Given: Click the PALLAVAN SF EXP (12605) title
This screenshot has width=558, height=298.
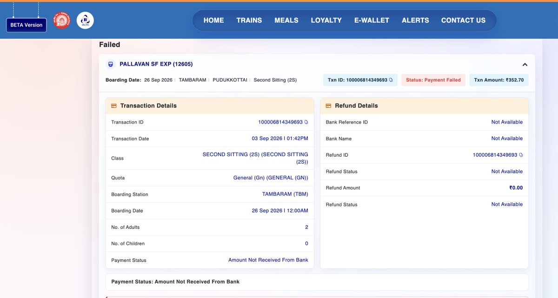Looking at the screenshot, I should pos(156,64).
